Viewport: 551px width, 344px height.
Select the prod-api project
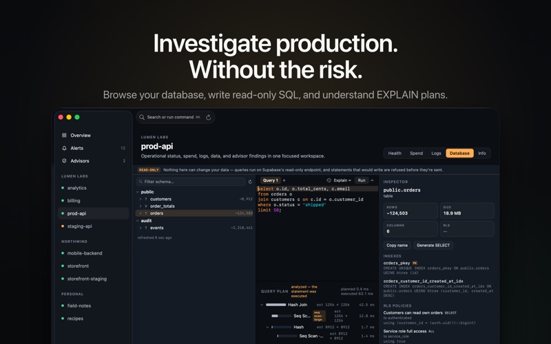[94, 213]
